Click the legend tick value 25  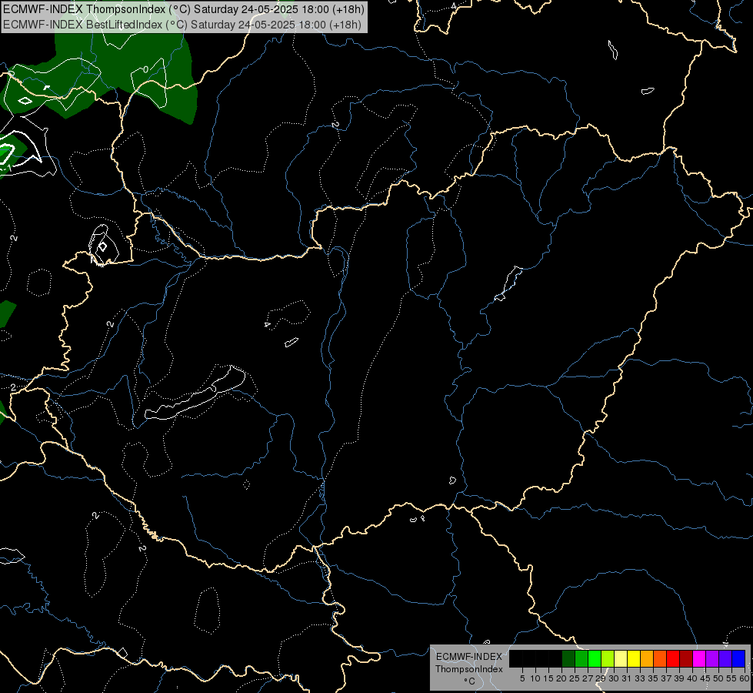(x=575, y=678)
